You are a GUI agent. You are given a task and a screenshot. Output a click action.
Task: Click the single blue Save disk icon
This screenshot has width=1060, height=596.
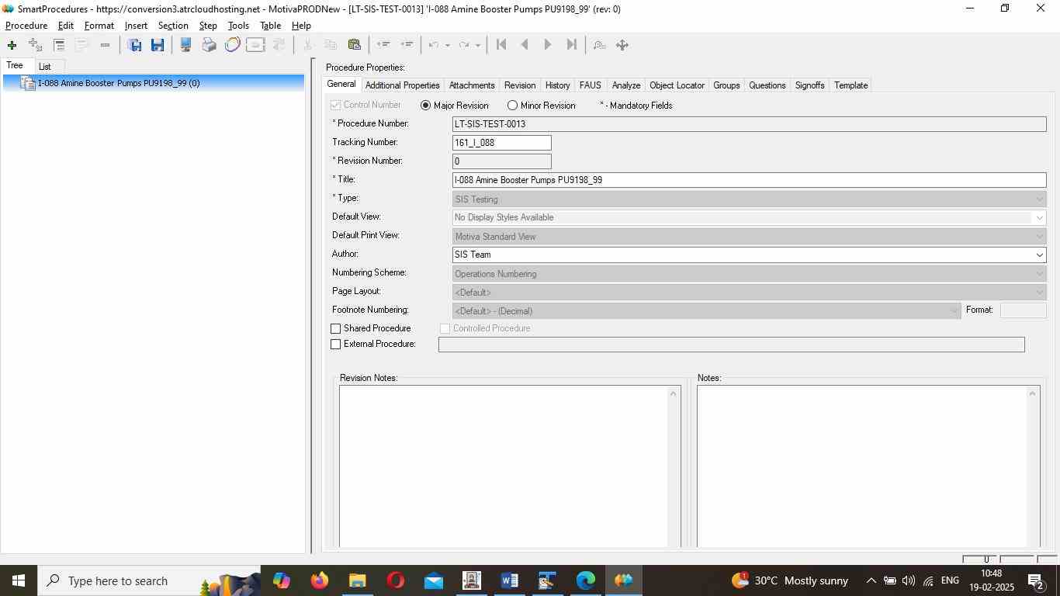tap(158, 45)
